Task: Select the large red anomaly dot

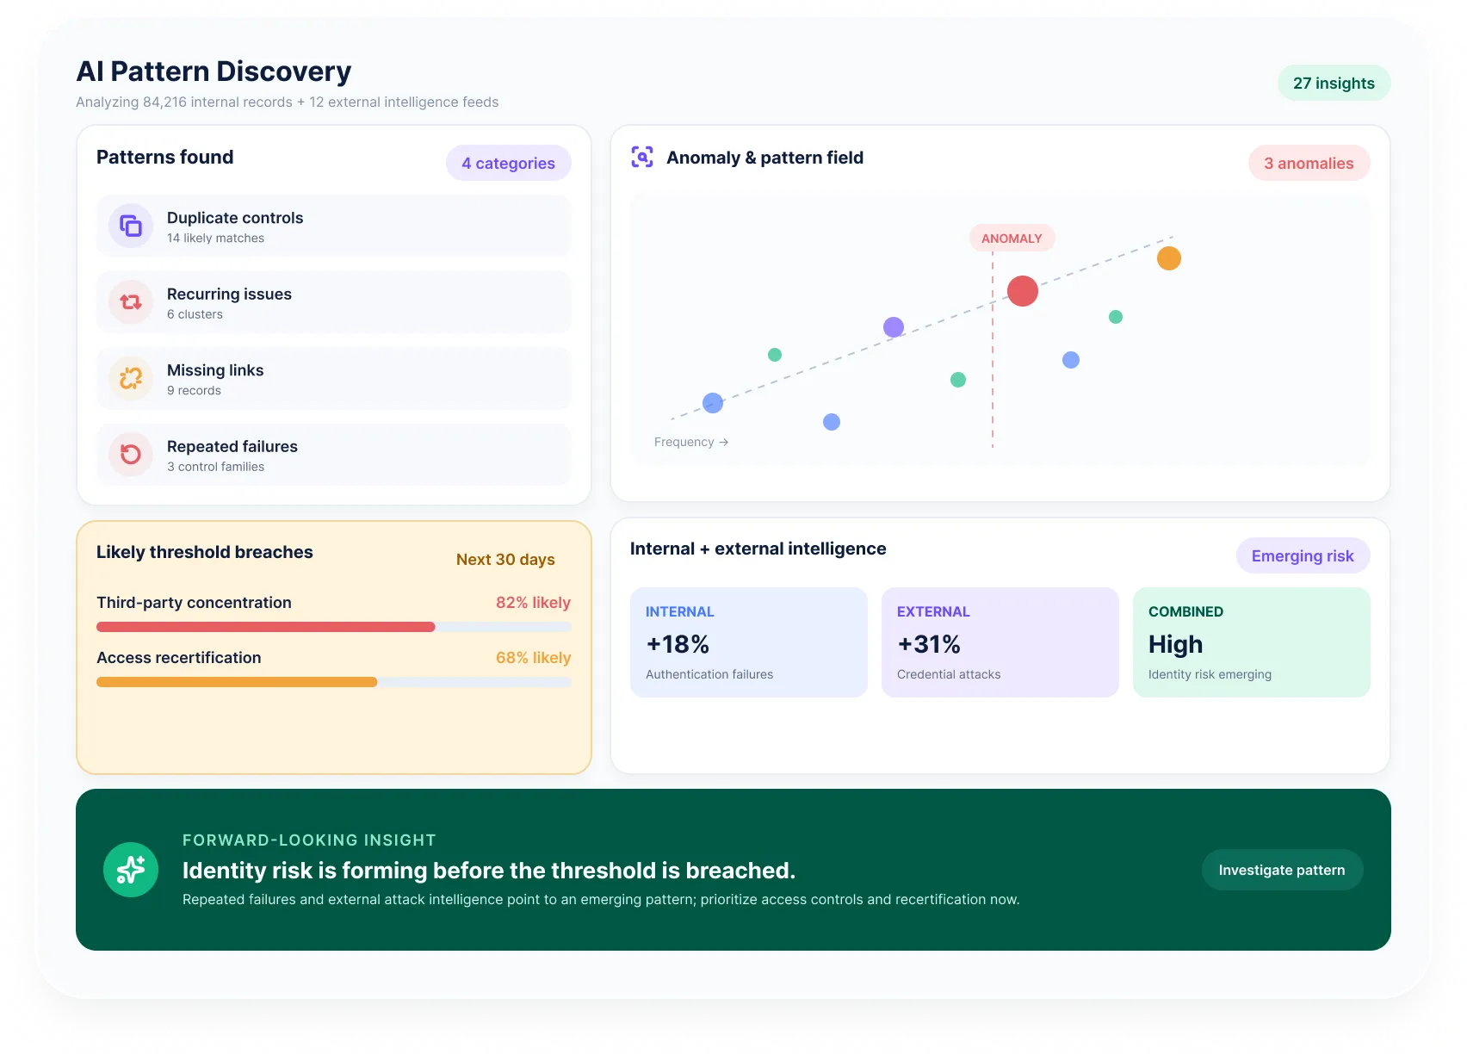Action: point(1023,291)
